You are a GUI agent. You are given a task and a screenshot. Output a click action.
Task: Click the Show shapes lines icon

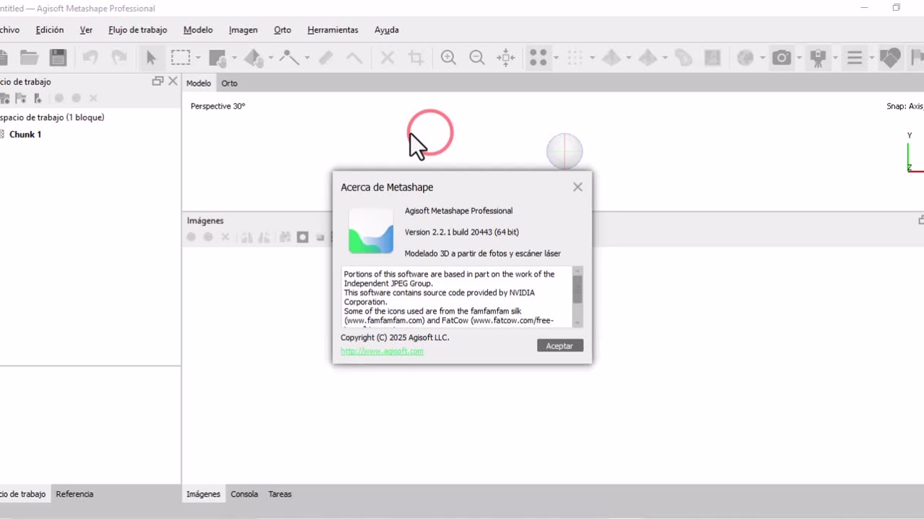click(x=855, y=58)
